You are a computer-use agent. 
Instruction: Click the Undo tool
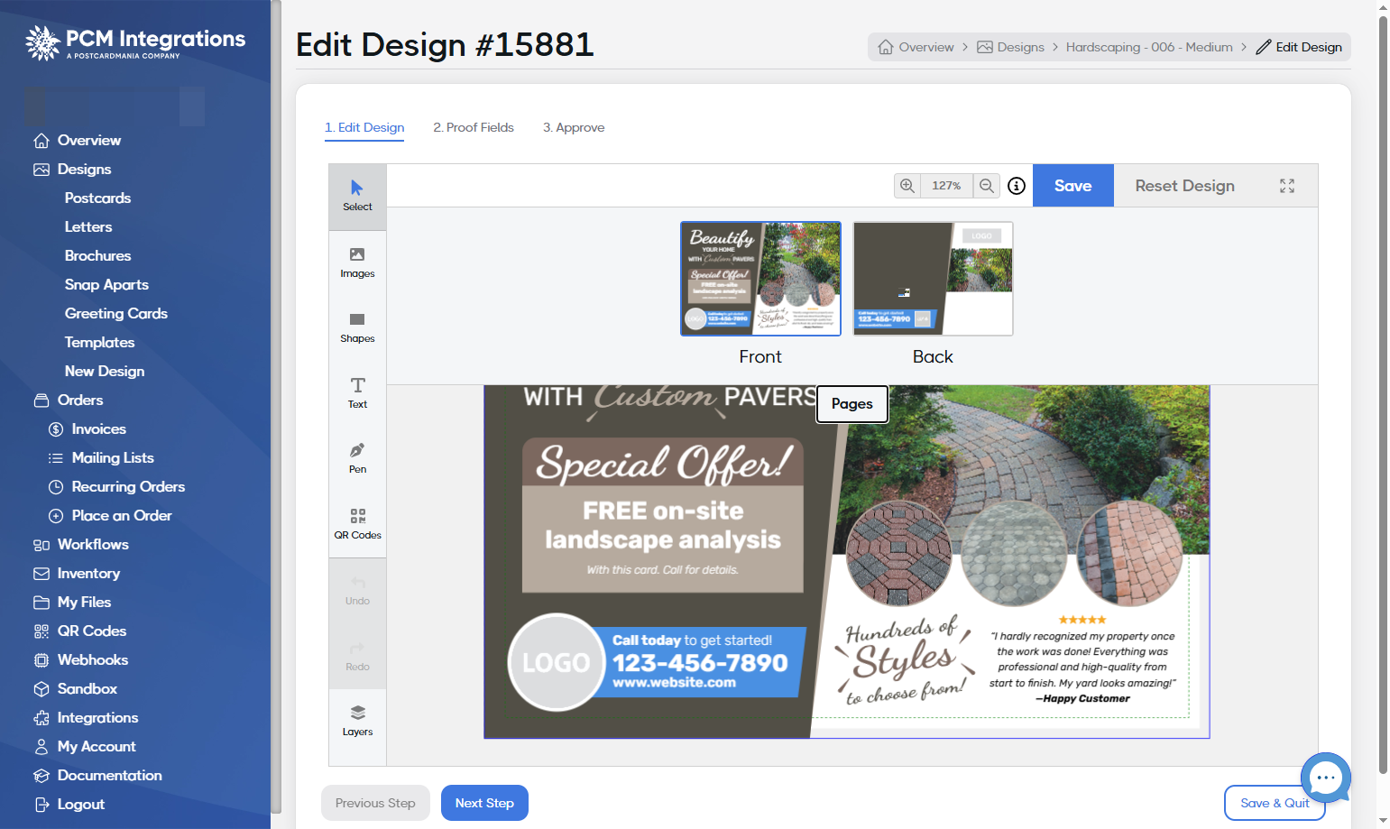[357, 591]
